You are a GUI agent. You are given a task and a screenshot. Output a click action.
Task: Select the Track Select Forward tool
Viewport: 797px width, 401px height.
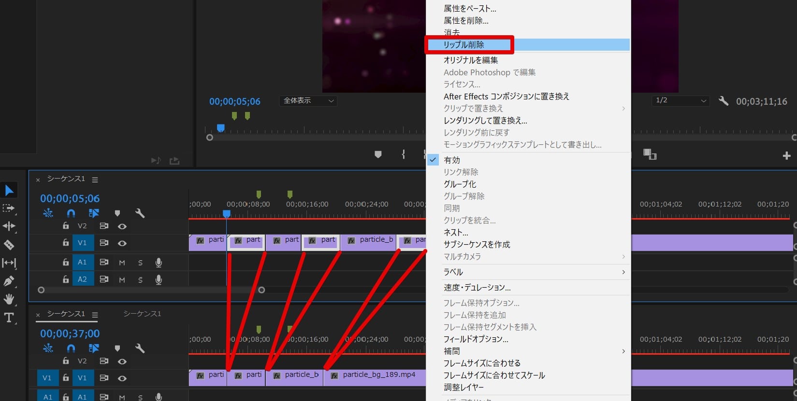(x=9, y=208)
